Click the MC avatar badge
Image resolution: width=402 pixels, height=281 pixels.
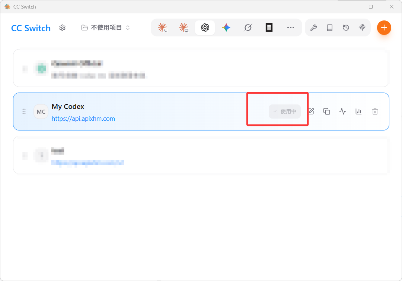[x=41, y=112]
